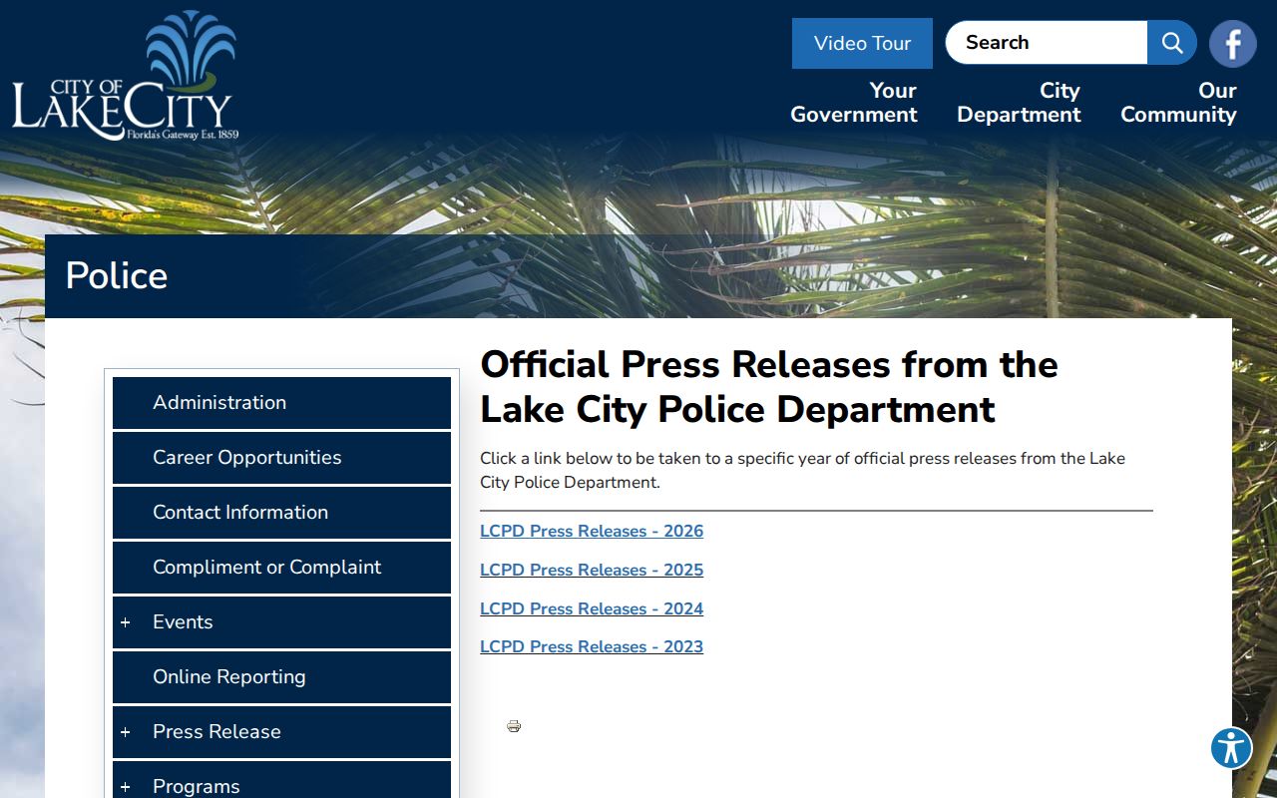Open LCPD Press Releases - 2024 link
The width and height of the screenshot is (1277, 798).
(592, 609)
